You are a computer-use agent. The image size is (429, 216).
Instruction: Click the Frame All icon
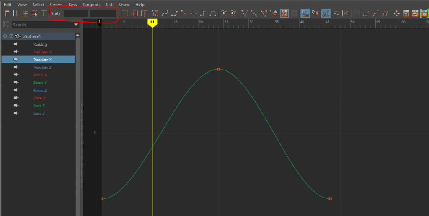(125, 13)
